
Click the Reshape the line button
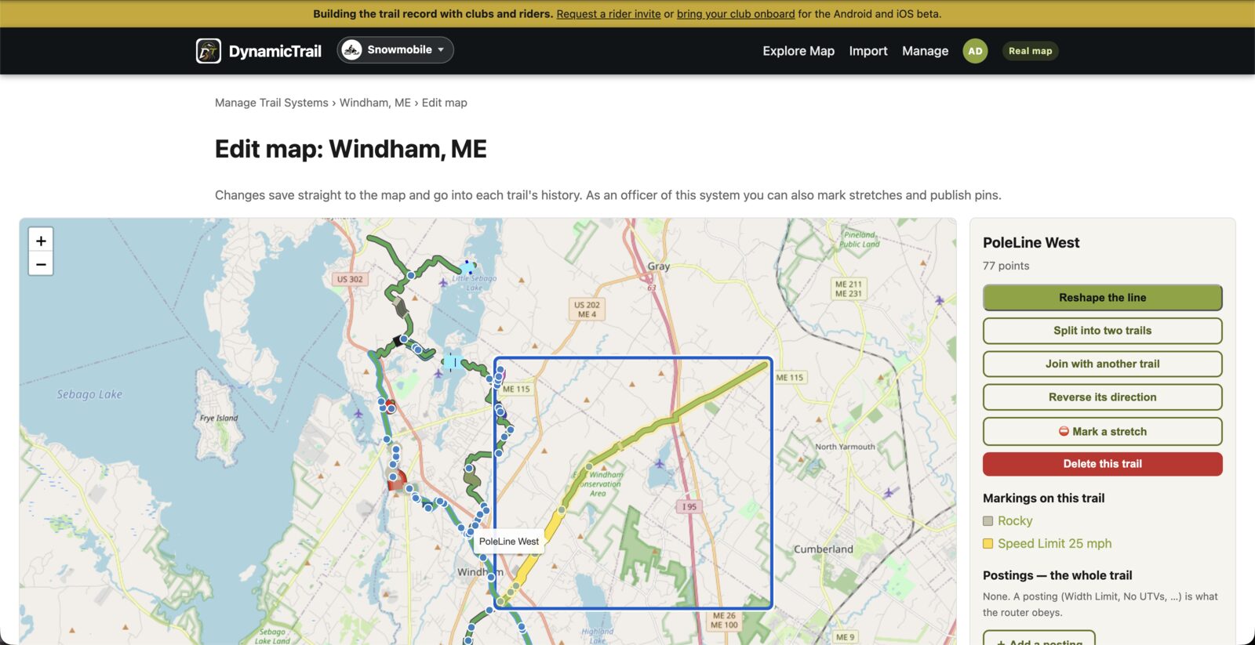(x=1102, y=298)
